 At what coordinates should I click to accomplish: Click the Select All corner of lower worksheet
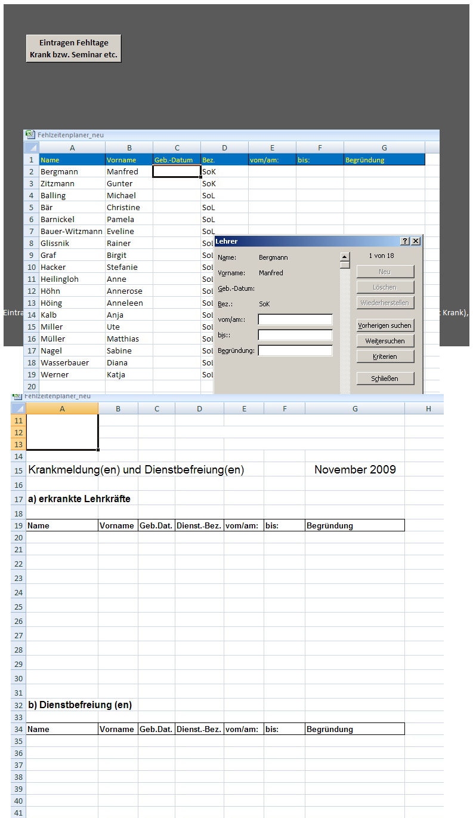18,408
